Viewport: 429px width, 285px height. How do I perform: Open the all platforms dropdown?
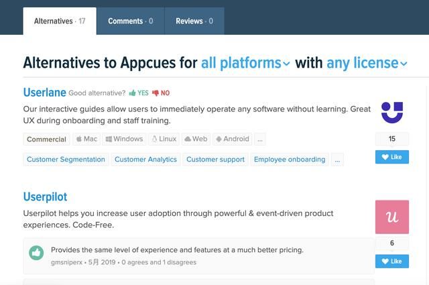(245, 63)
